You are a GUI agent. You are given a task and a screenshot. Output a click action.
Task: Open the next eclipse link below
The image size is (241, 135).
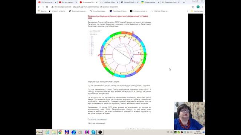[x=96, y=123]
